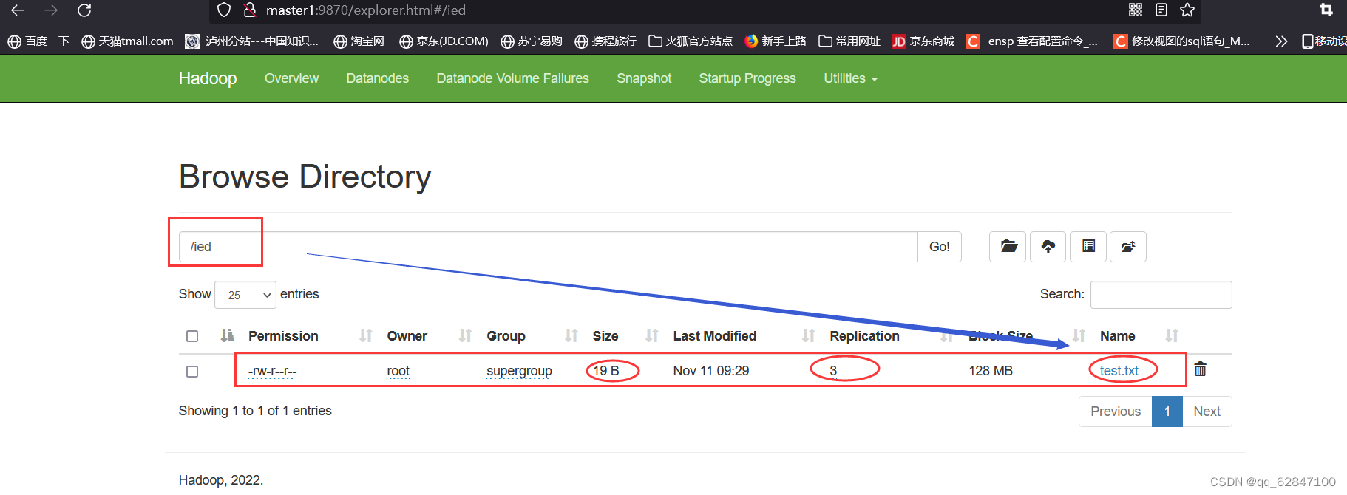Click the browser address bar URL
1347x495 pixels.
tap(366, 10)
